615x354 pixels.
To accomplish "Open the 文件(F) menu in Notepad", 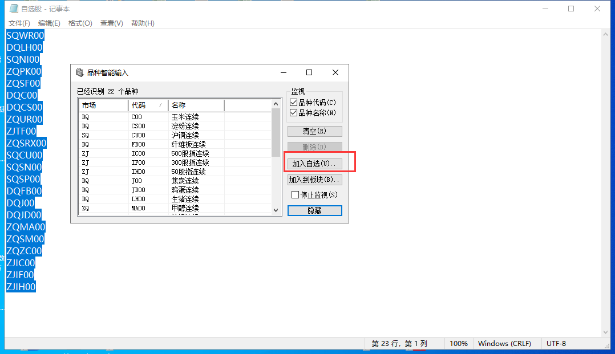I will [19, 23].
